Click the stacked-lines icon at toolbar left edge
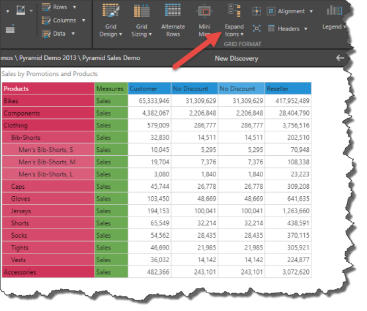Viewport: 367px width, 311px height. (x=10, y=29)
